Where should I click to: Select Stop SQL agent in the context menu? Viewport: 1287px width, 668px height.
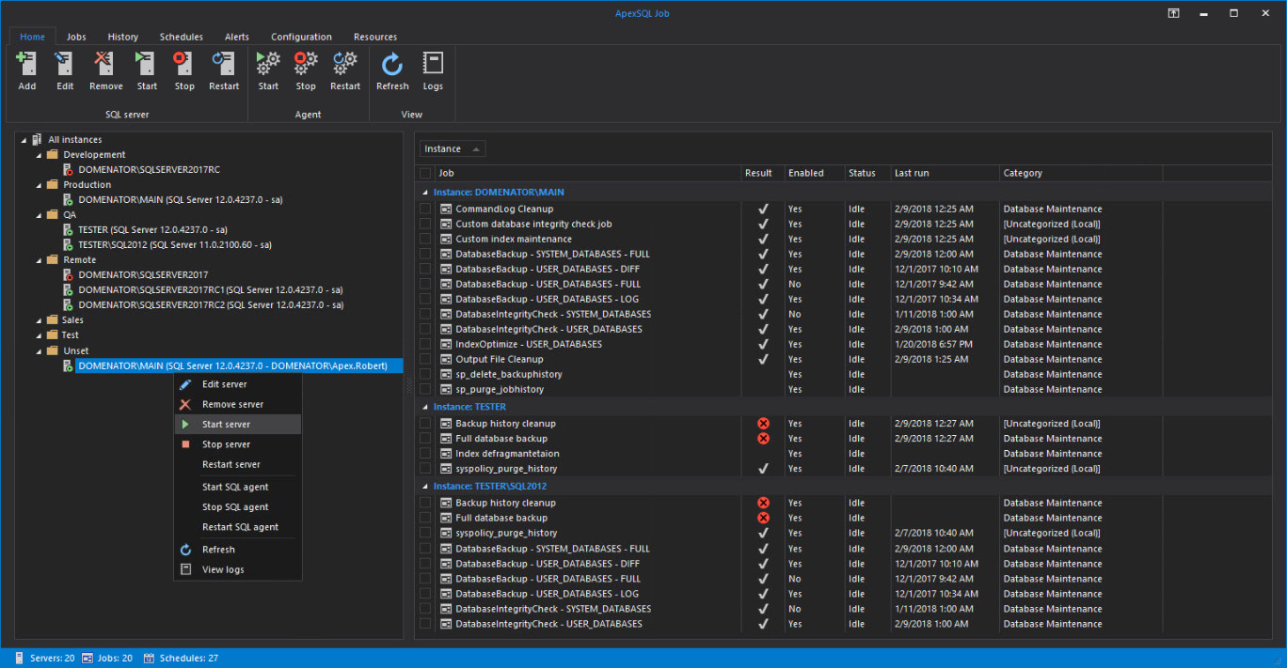pyautogui.click(x=238, y=507)
